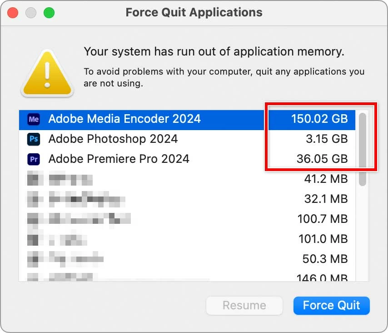Screen dimensions: 388x333
Task: Click the red close window button
Action: tap(13, 12)
